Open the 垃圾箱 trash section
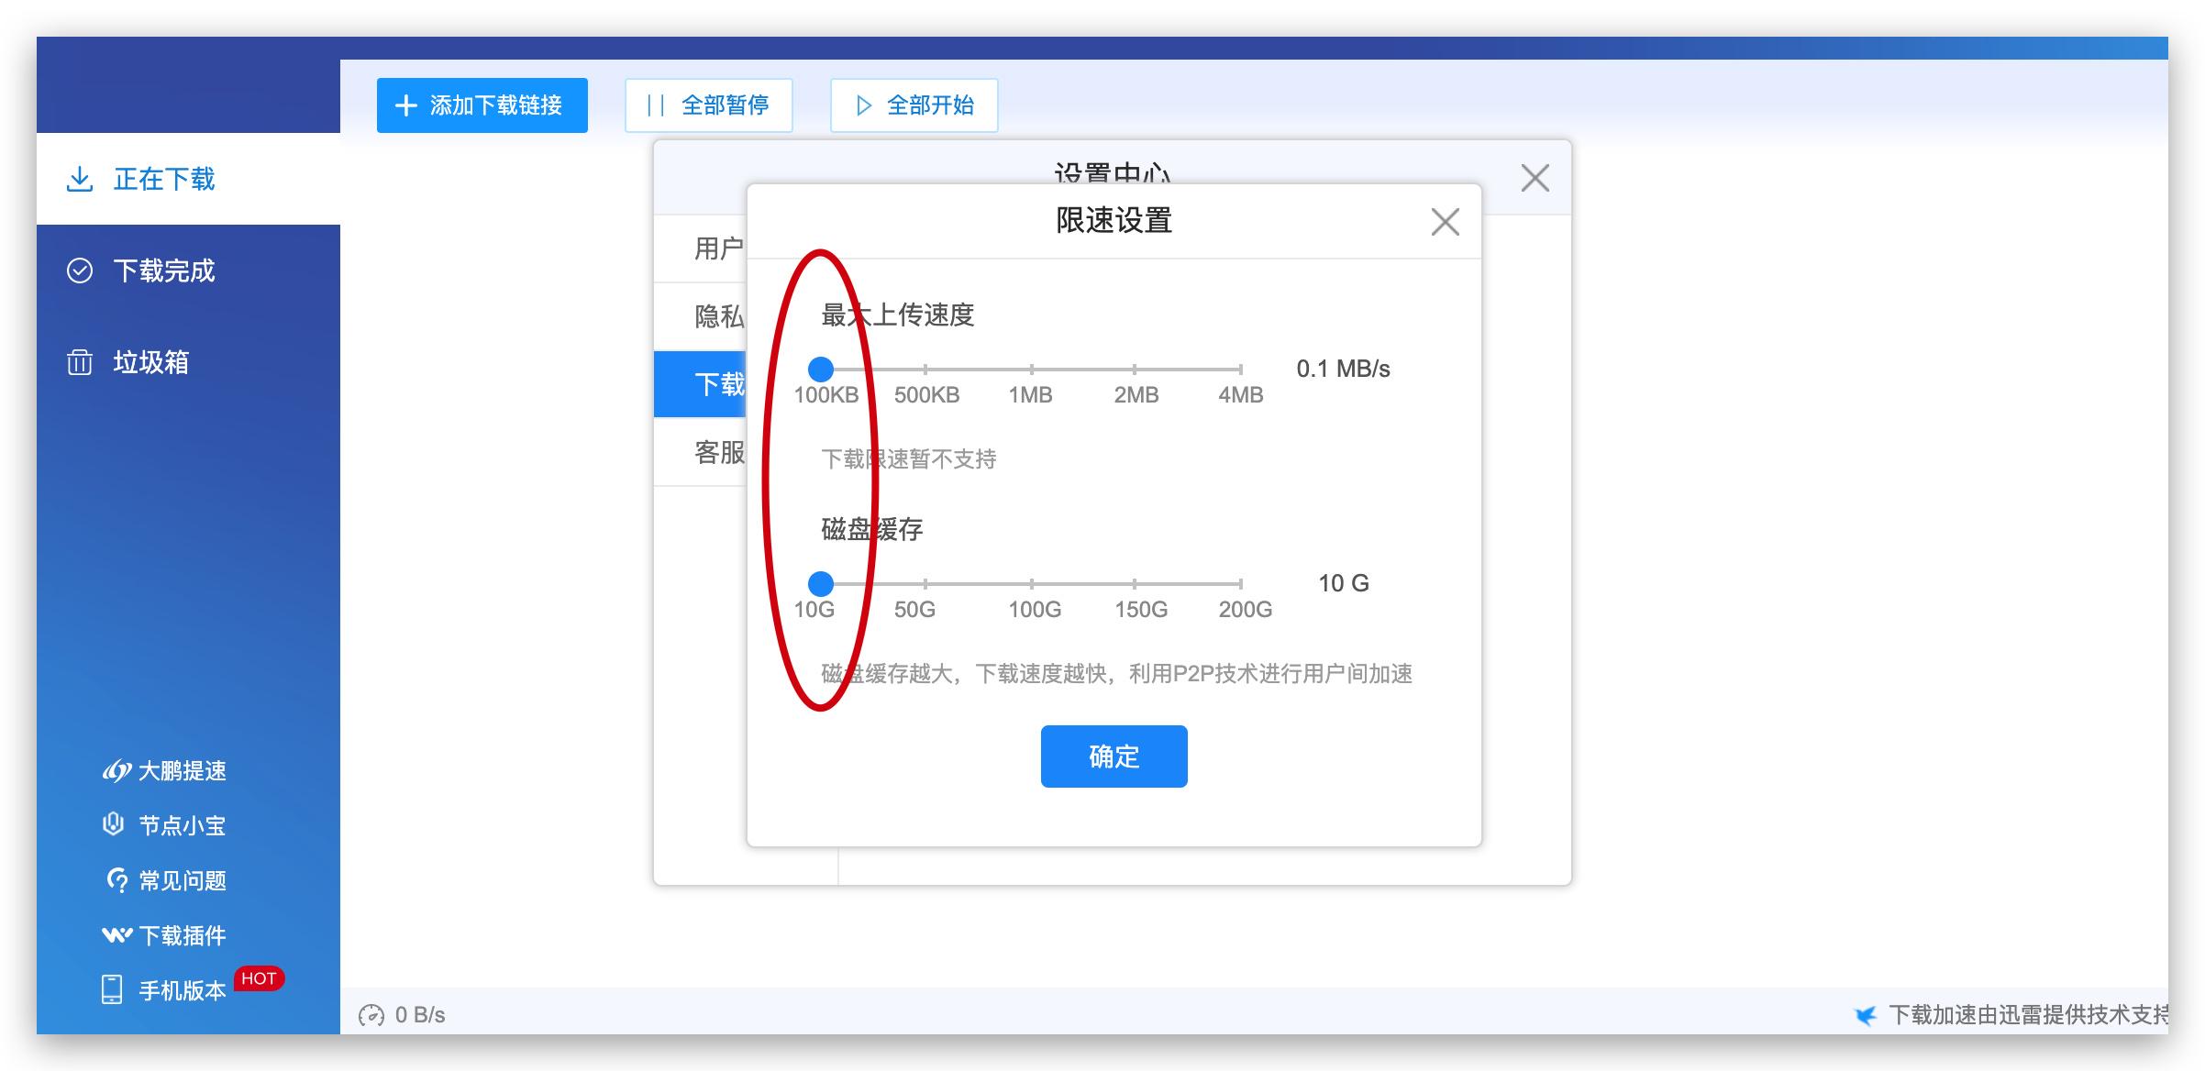 tap(152, 362)
